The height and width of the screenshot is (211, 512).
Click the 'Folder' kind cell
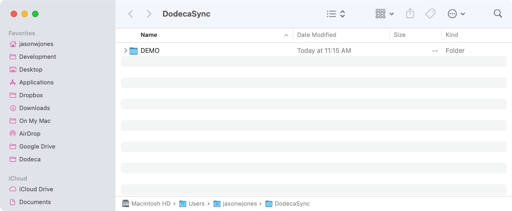click(455, 51)
